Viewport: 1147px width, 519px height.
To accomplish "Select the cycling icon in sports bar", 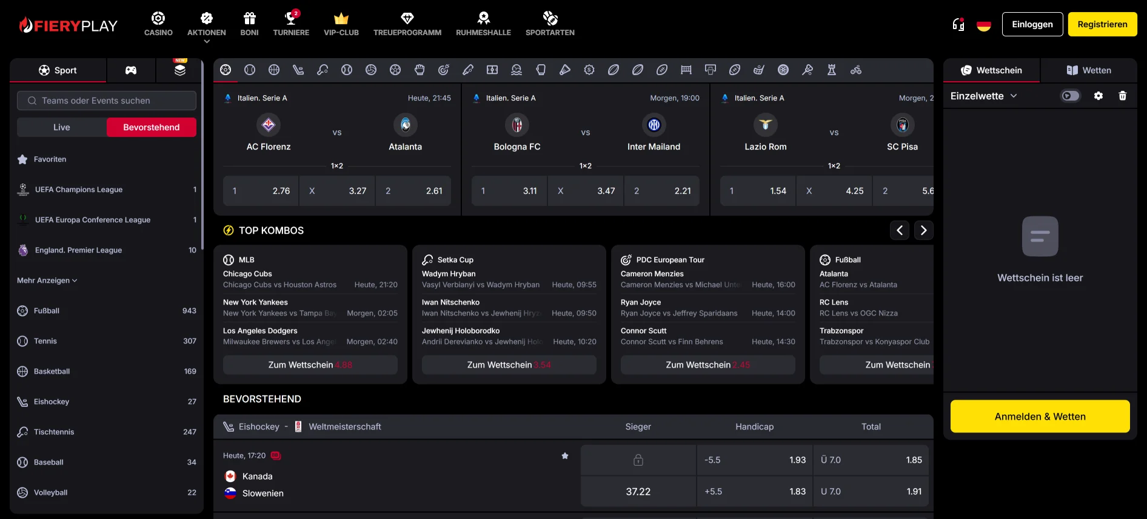I will pos(856,70).
